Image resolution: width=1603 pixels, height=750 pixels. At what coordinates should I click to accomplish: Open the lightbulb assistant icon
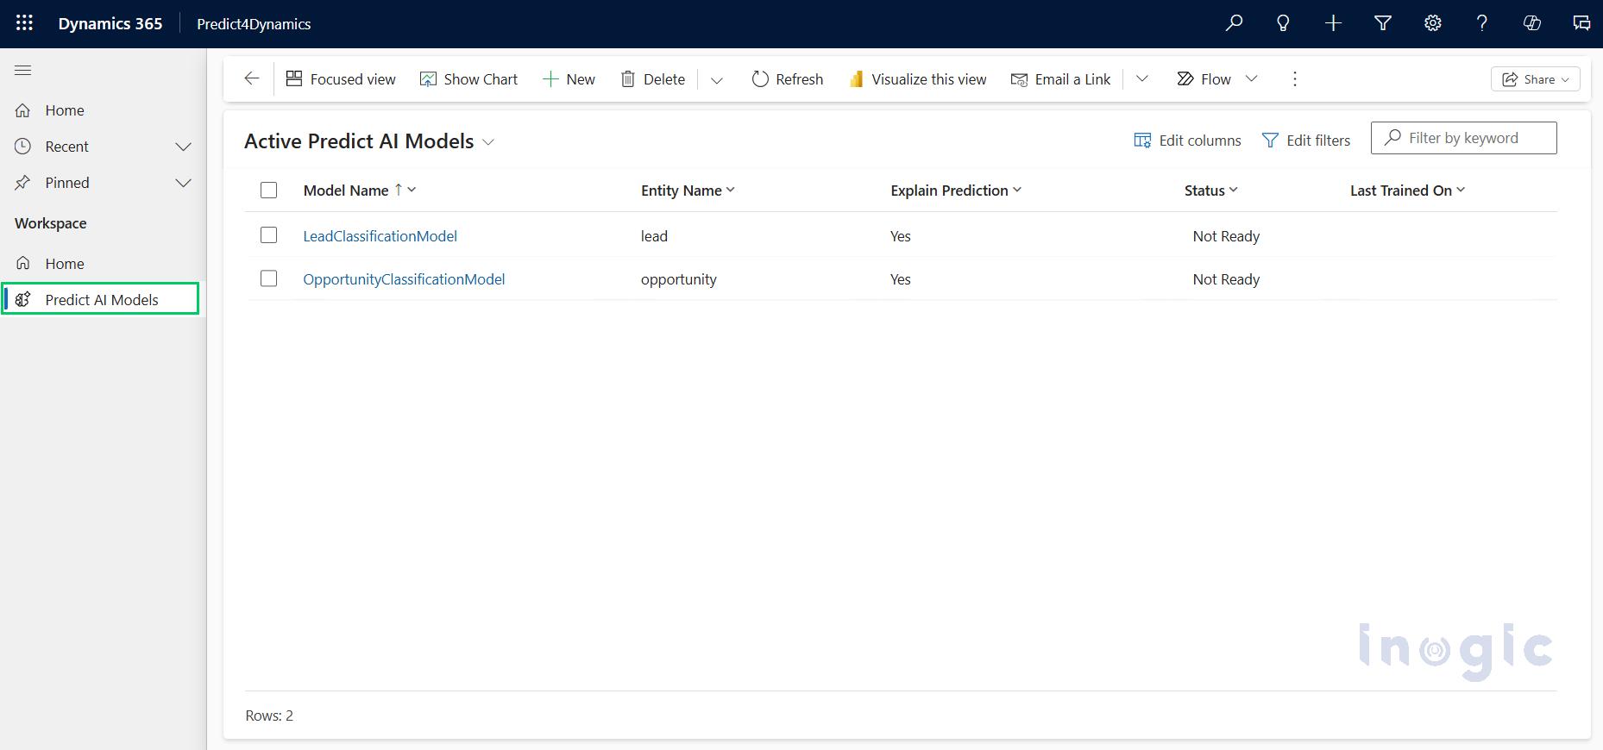1283,23
